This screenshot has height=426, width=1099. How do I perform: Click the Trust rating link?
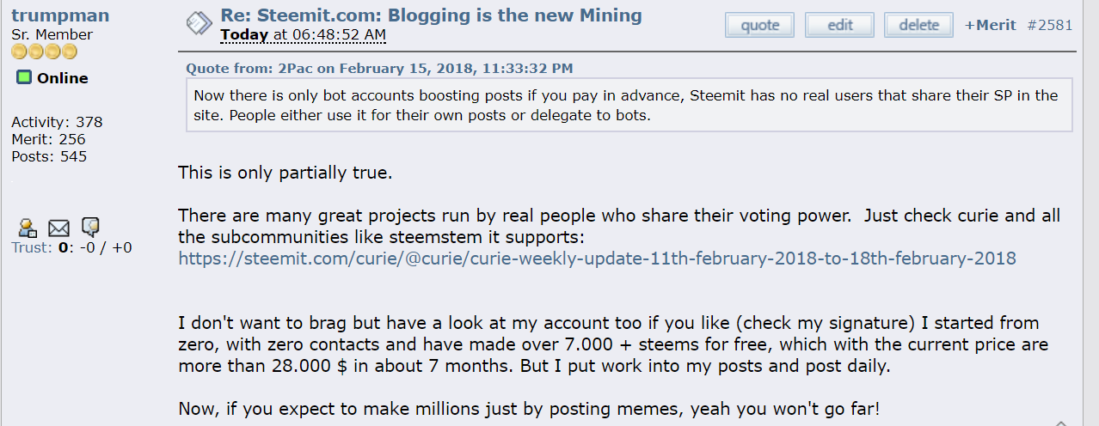(31, 247)
